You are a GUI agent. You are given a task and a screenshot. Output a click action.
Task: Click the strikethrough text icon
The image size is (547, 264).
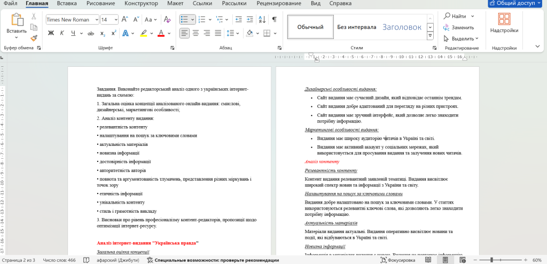tap(90, 33)
